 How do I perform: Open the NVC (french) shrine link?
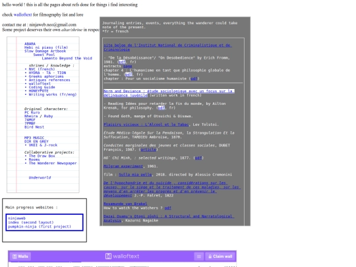coord(42,69)
